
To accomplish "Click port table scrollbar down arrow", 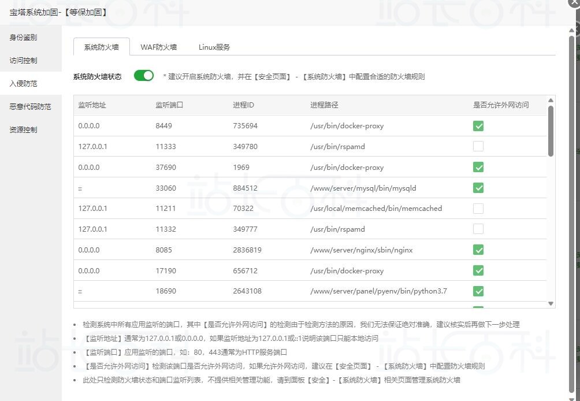I will coord(551,303).
